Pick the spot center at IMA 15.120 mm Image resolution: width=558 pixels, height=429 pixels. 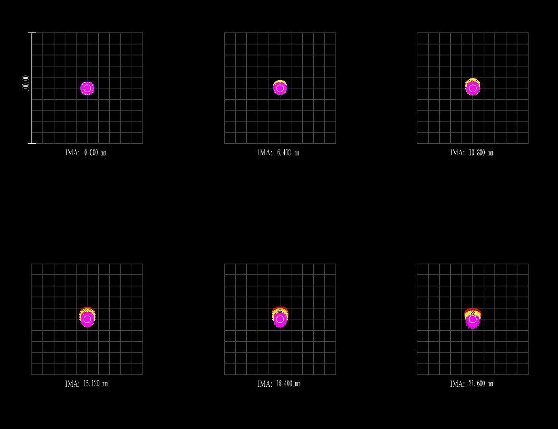87,319
